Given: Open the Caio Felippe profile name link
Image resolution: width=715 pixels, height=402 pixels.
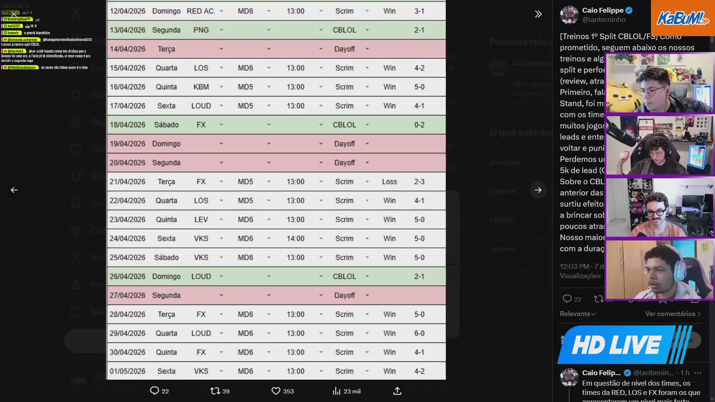Looking at the screenshot, I should (602, 10).
